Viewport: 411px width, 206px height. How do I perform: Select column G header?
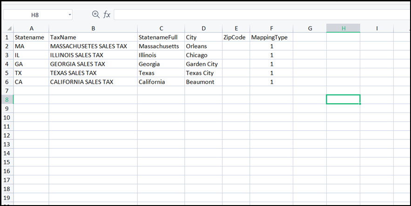(310, 28)
